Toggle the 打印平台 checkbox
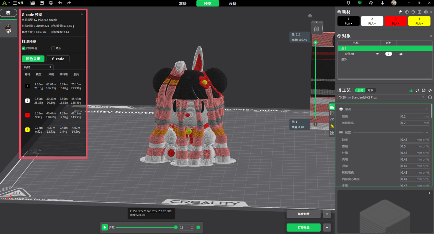This screenshot has width=434, height=234. coord(24,48)
